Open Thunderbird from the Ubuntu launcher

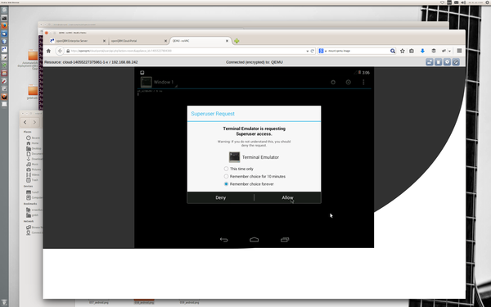(4, 34)
